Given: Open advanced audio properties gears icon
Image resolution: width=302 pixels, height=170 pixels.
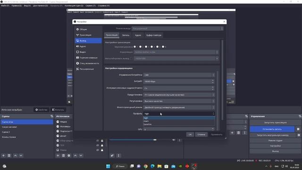Looking at the screenshot, I should point(112,155).
